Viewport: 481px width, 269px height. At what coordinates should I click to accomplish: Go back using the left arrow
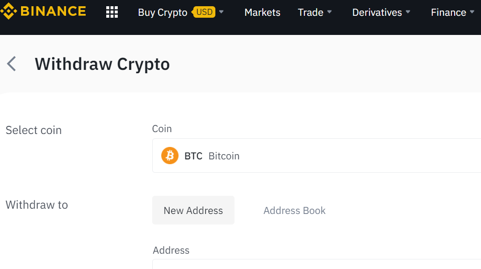click(x=11, y=64)
